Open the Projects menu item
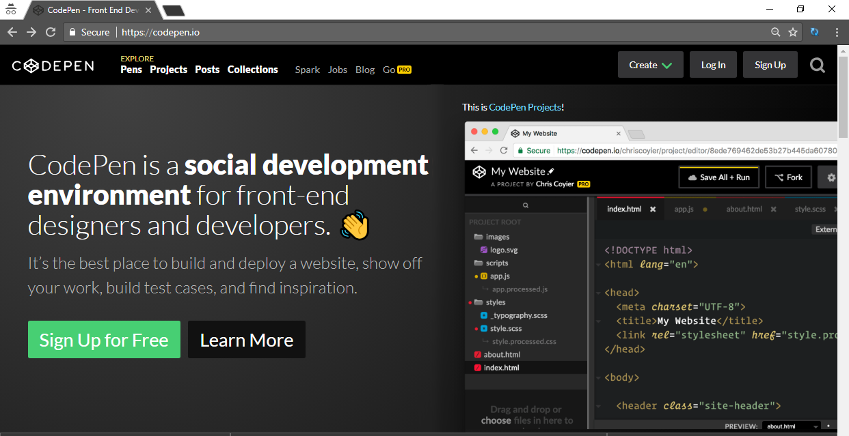849x436 pixels. pos(169,70)
